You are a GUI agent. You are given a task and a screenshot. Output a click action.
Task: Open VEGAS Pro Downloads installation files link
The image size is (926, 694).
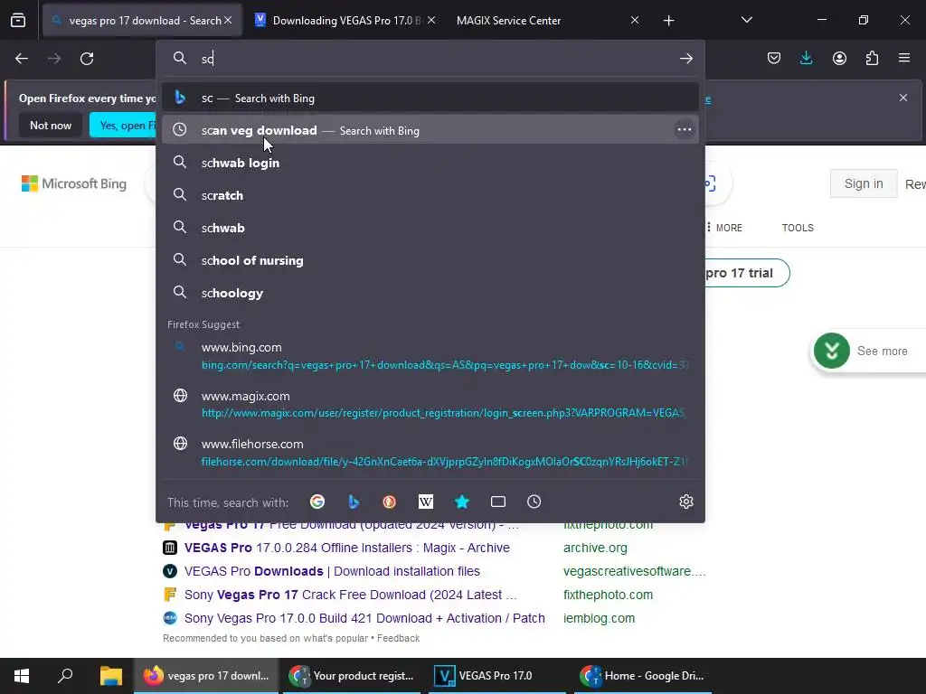coord(332,571)
